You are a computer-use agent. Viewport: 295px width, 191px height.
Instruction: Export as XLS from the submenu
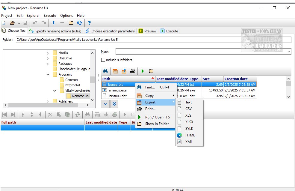[189, 115]
